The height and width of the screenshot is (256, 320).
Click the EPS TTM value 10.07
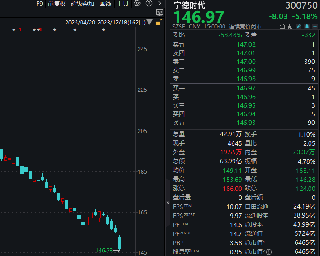point(234,207)
